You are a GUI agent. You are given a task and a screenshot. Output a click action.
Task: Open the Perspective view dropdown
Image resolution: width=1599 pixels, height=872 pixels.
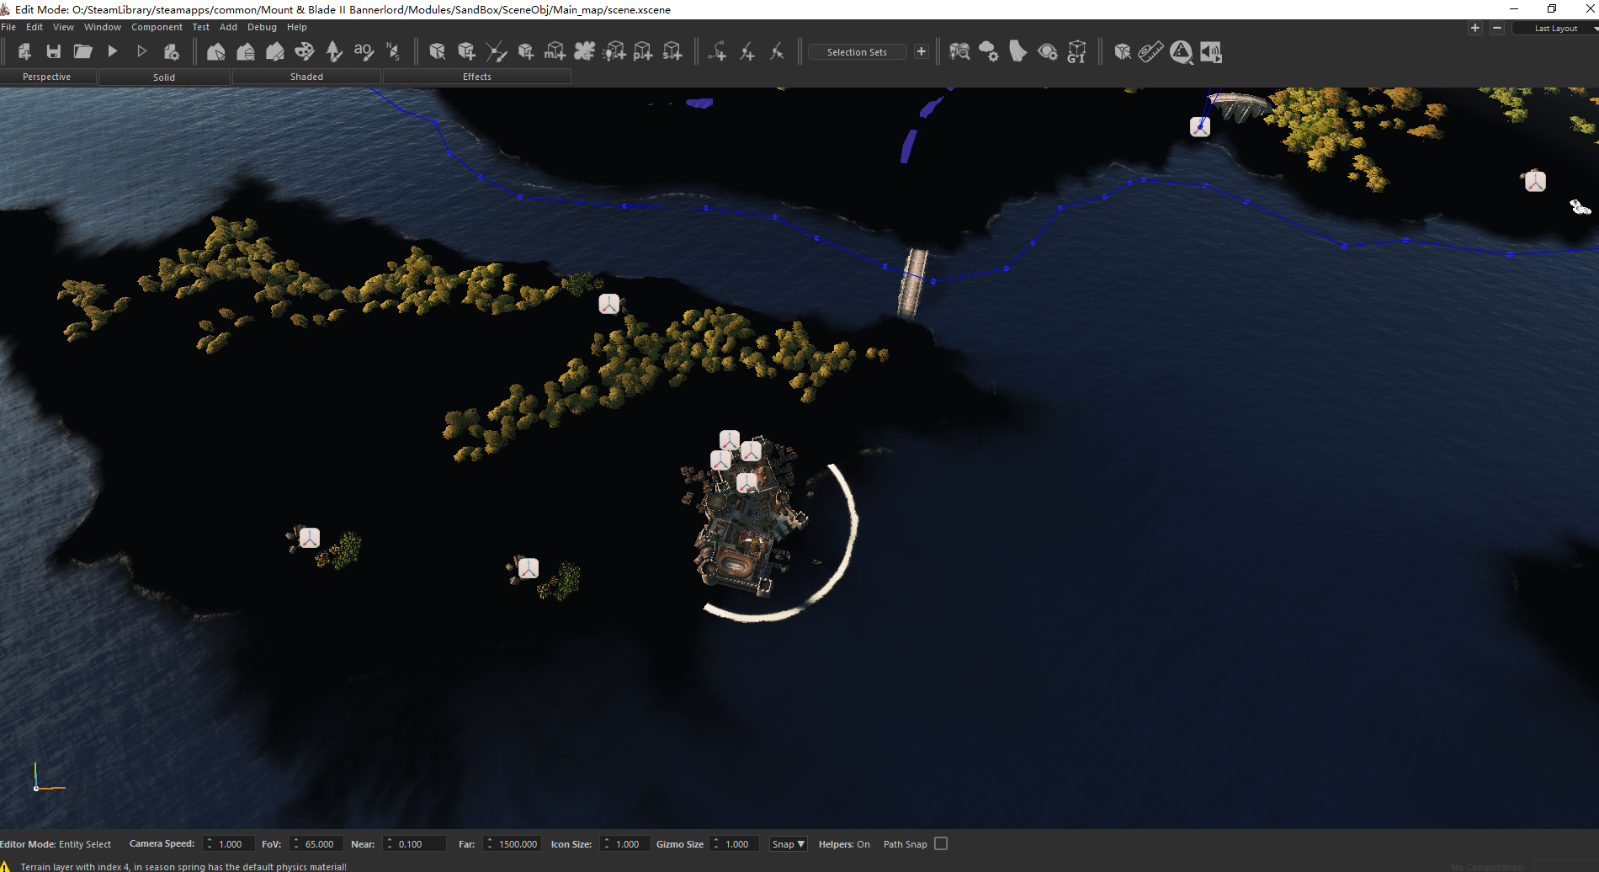(47, 77)
